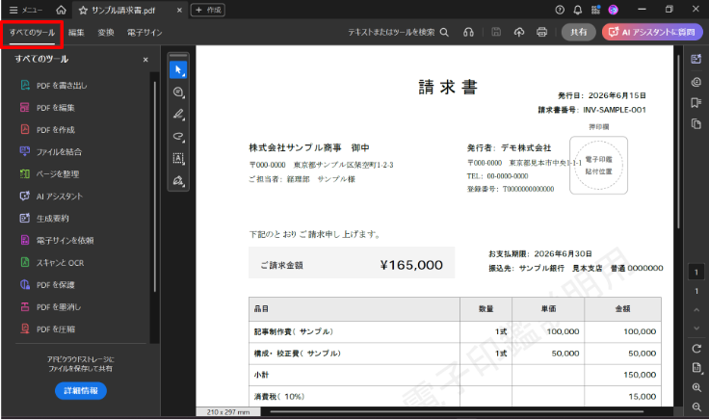Click the print icon
Viewport: 709px width, 420px height.
click(541, 32)
